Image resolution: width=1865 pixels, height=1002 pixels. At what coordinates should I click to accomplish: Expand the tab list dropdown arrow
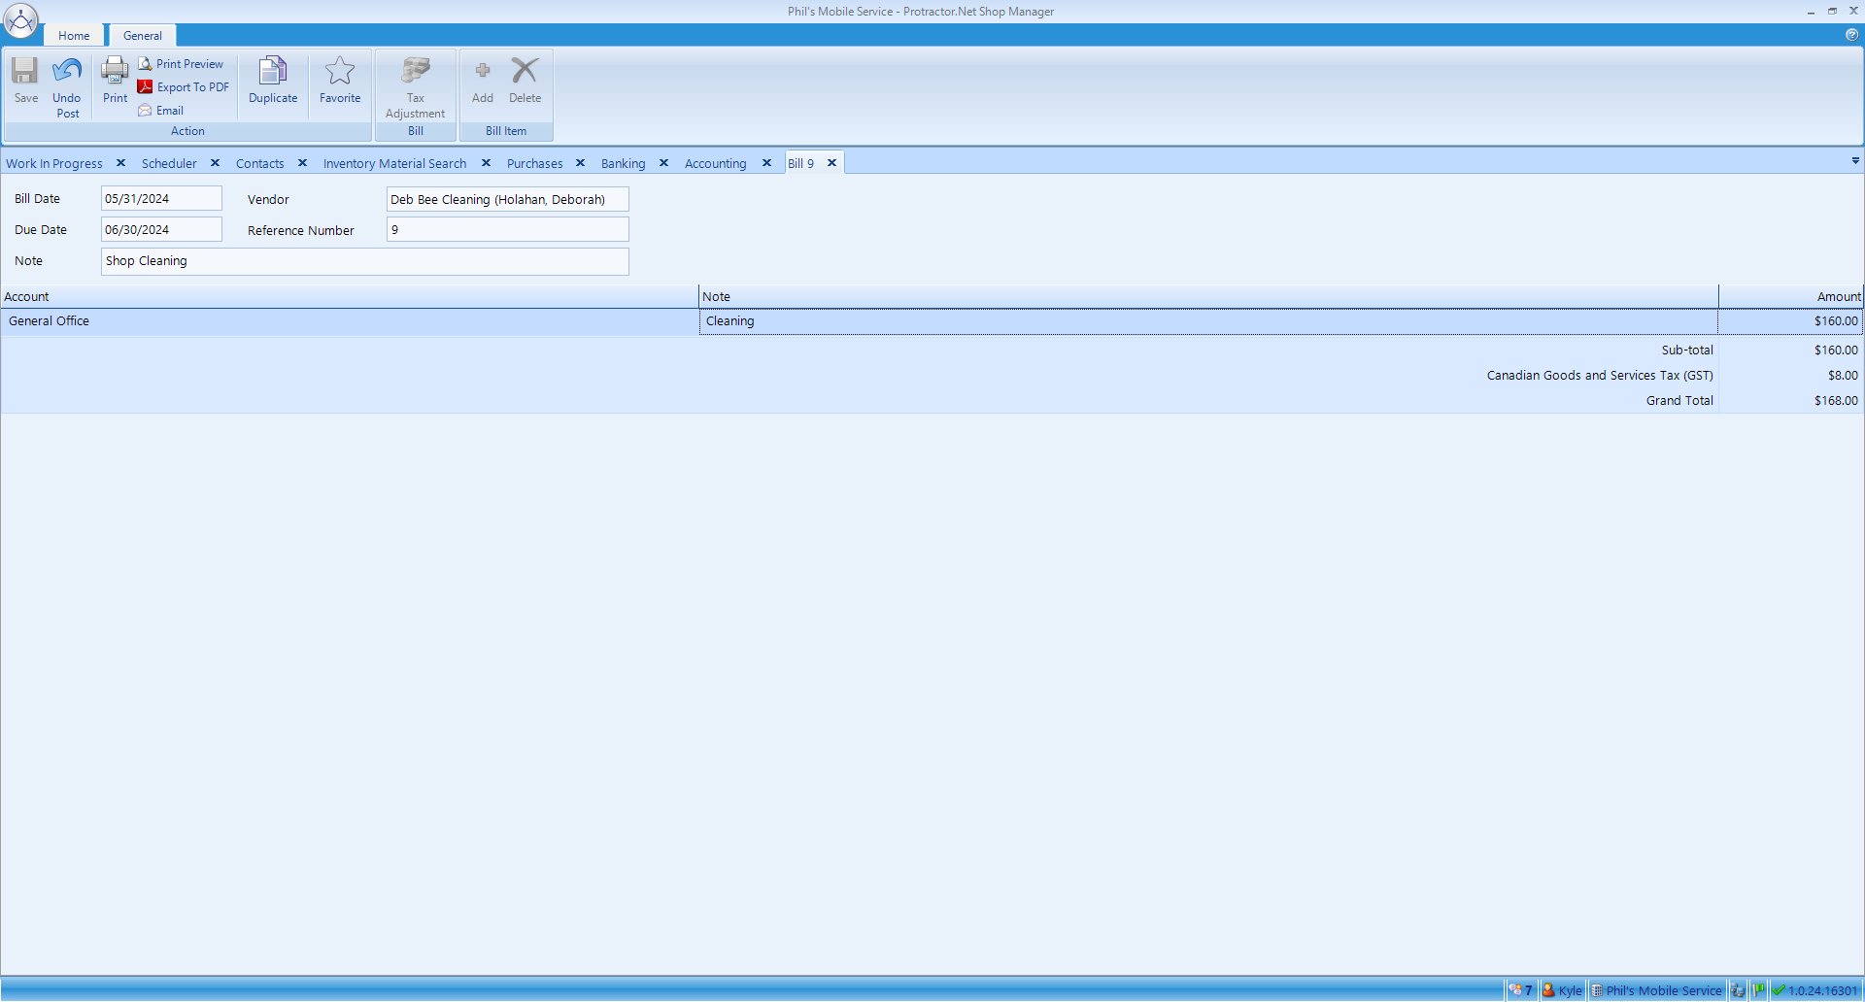pos(1855,161)
